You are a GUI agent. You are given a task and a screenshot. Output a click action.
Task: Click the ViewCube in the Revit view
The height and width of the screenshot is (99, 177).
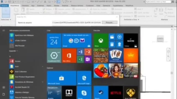coord(160,39)
